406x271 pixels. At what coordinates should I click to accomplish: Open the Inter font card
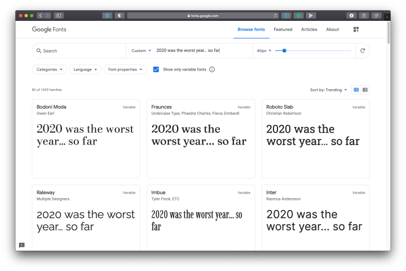(316, 217)
